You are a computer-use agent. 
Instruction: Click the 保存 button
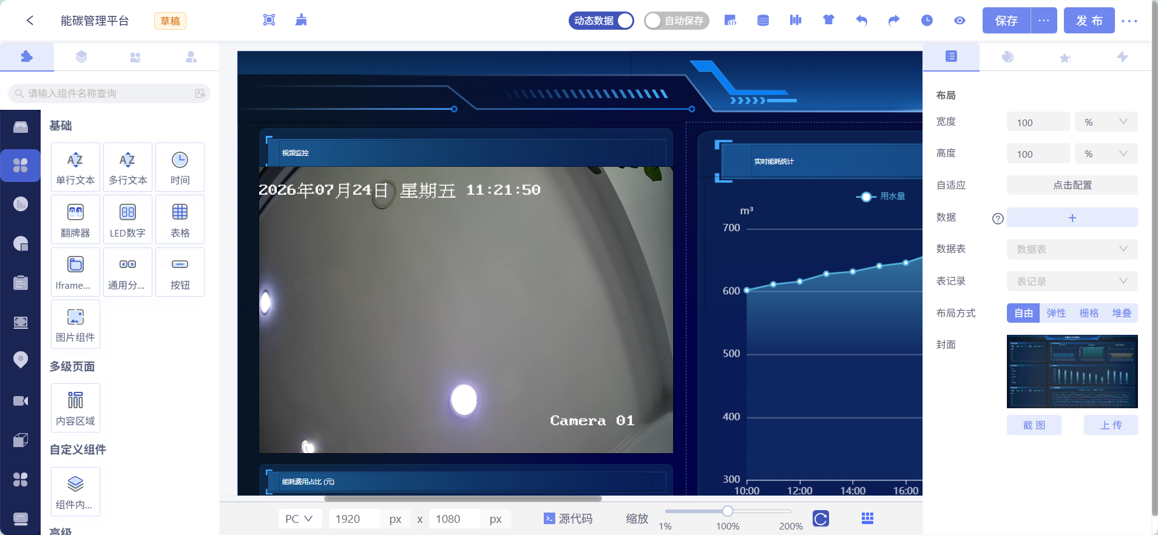[1006, 21]
